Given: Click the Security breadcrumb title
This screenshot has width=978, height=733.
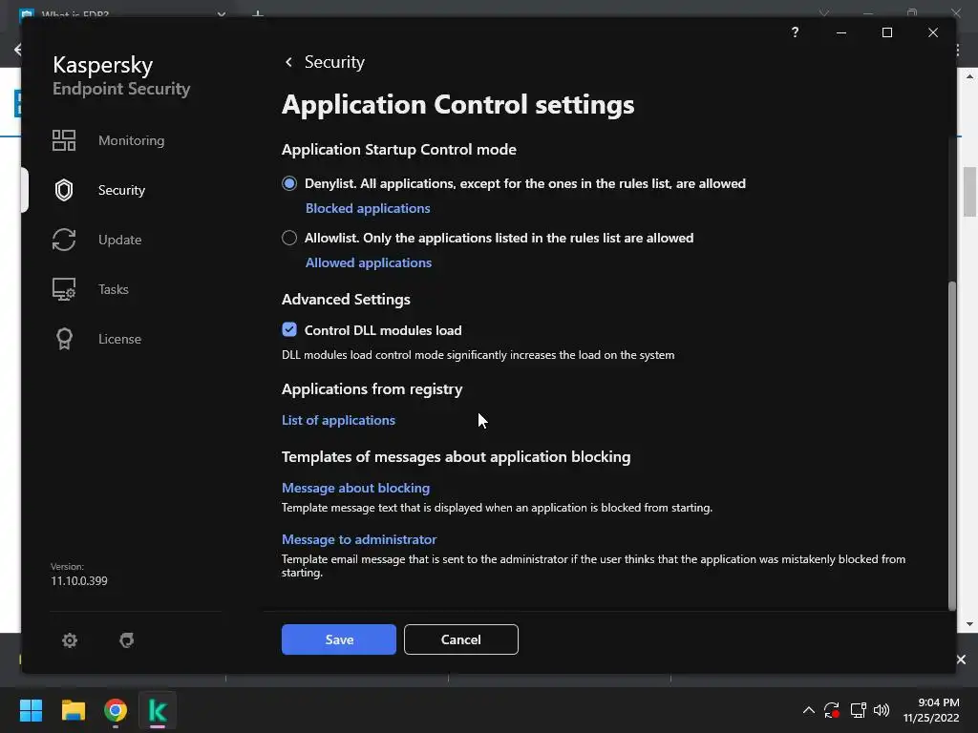Looking at the screenshot, I should pos(334,62).
